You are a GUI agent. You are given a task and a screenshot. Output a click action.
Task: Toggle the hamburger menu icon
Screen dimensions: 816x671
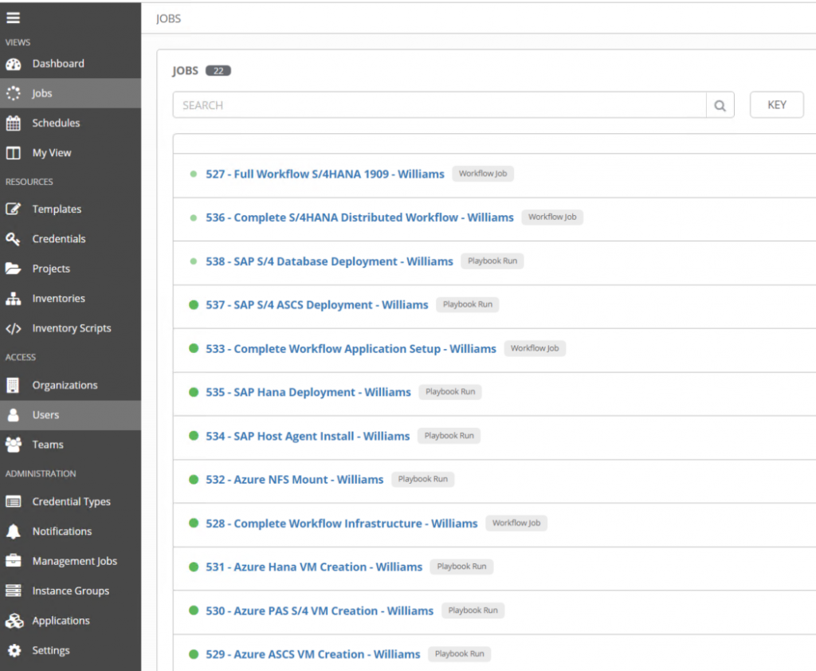pyautogui.click(x=13, y=18)
